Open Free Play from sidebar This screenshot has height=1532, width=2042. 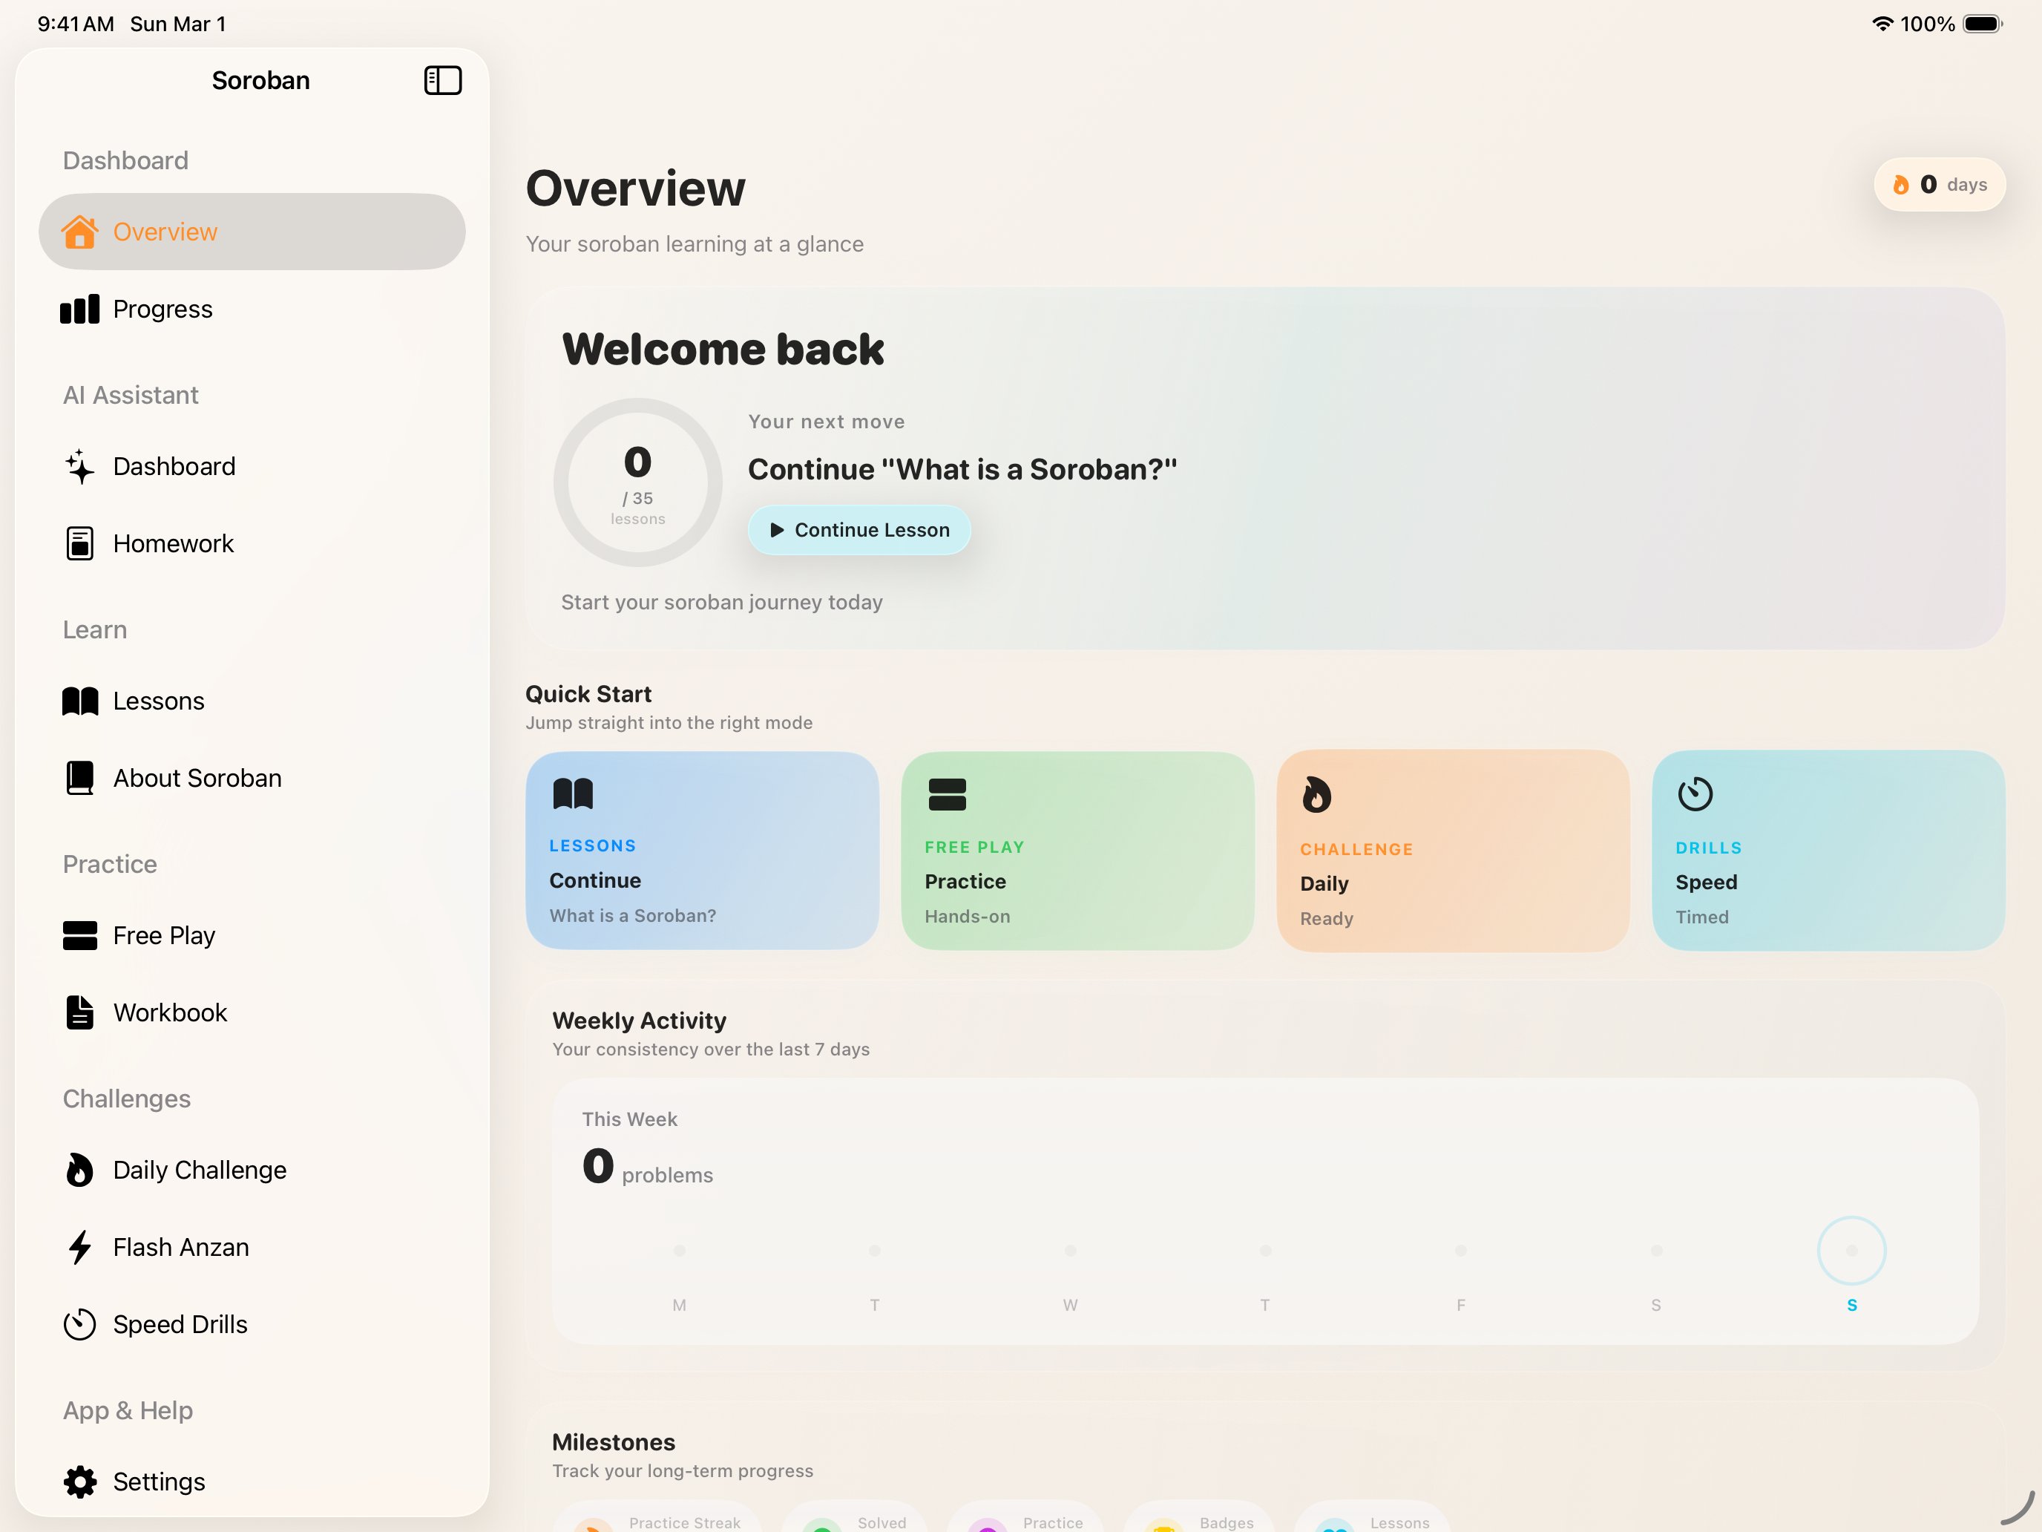(x=163, y=935)
